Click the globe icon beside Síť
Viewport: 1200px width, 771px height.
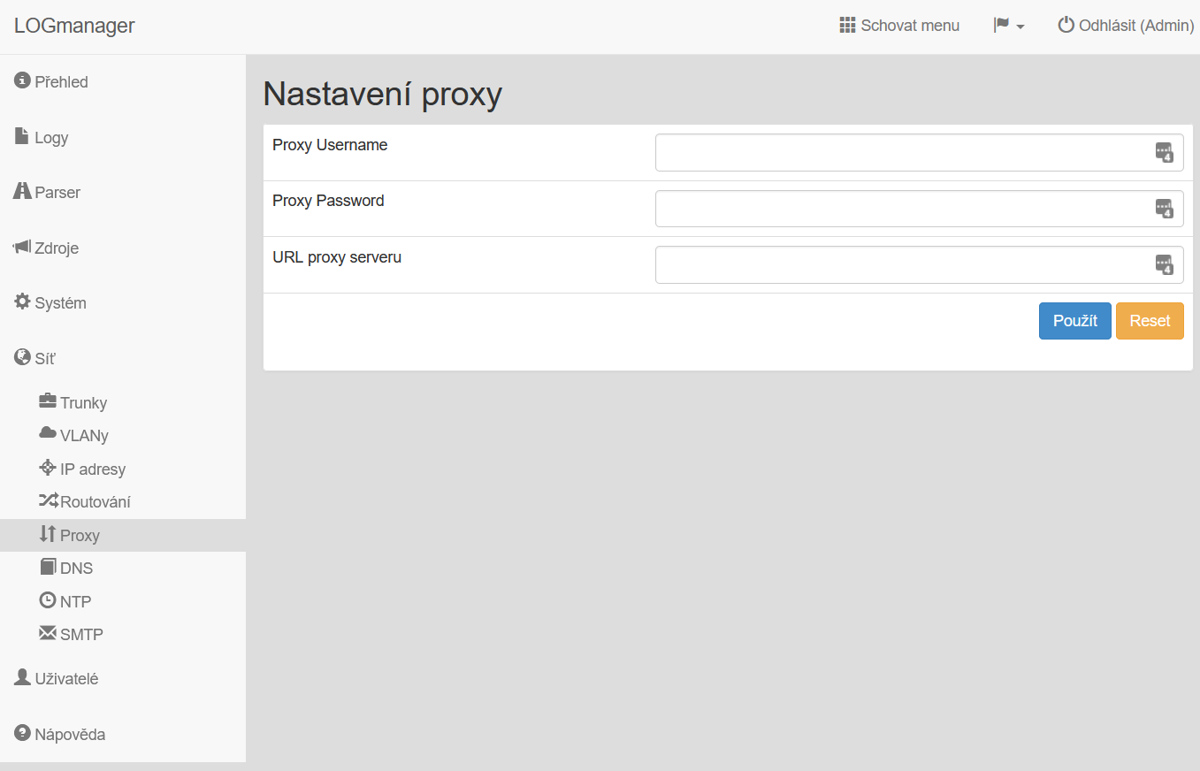click(23, 356)
